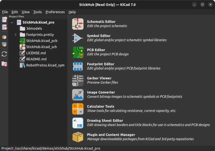The image size is (215, 151).
Task: Click the Archive Project box icon
Action: coord(4,37)
